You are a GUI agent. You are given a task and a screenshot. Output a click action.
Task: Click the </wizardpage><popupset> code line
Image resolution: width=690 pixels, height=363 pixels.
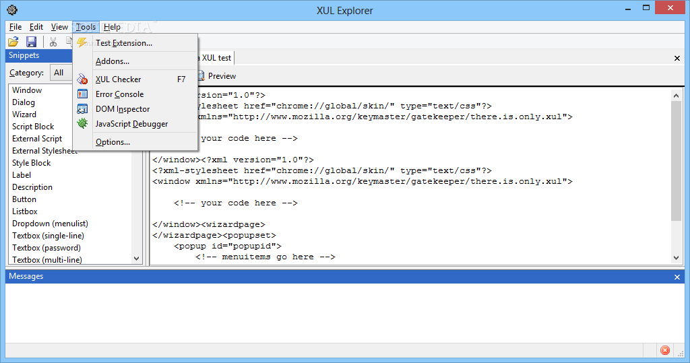tap(214, 236)
